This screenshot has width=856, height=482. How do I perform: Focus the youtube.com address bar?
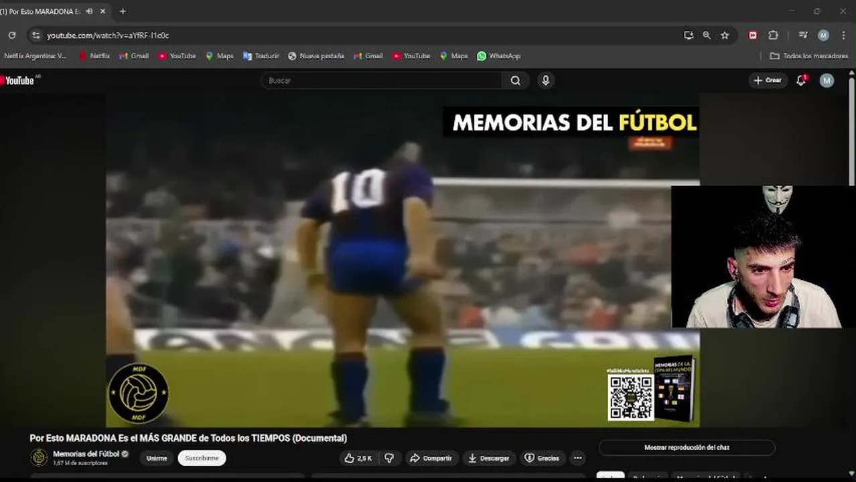pyautogui.click(x=362, y=35)
